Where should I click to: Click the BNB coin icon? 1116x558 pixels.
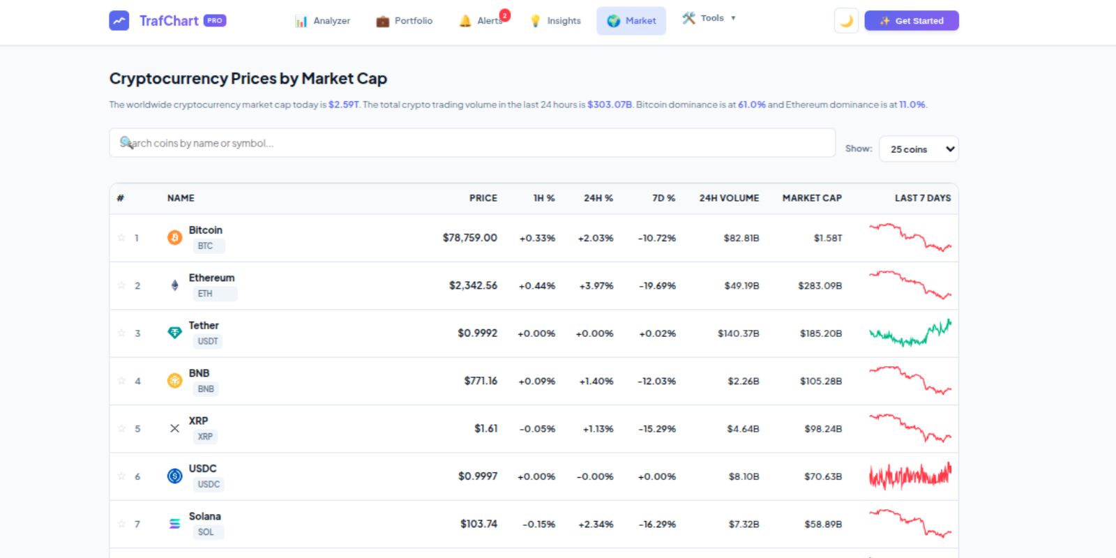click(x=174, y=381)
